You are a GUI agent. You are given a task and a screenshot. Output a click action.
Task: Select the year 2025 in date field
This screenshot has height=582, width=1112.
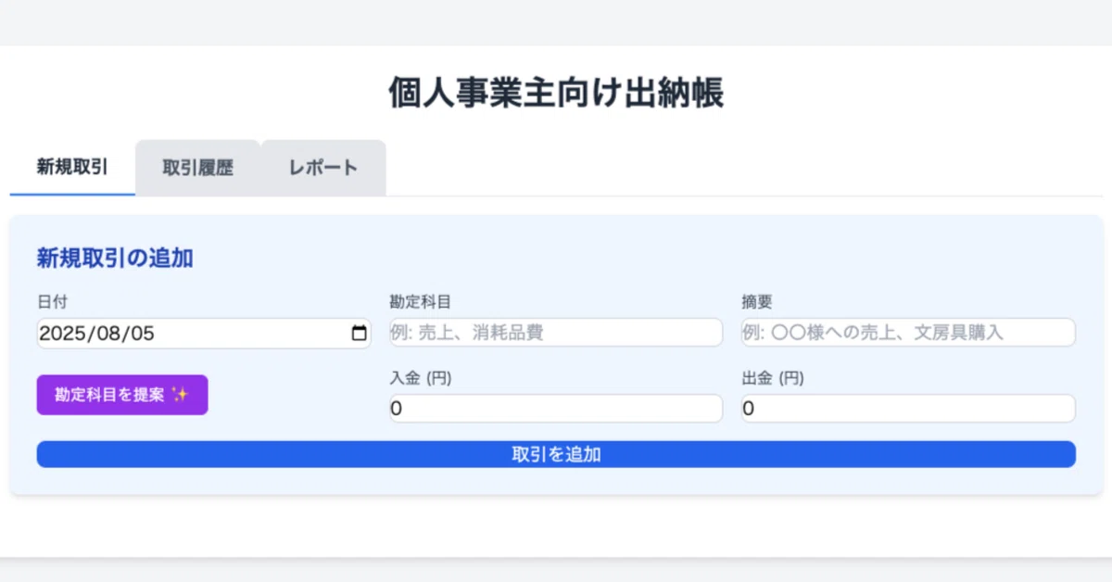[61, 334]
